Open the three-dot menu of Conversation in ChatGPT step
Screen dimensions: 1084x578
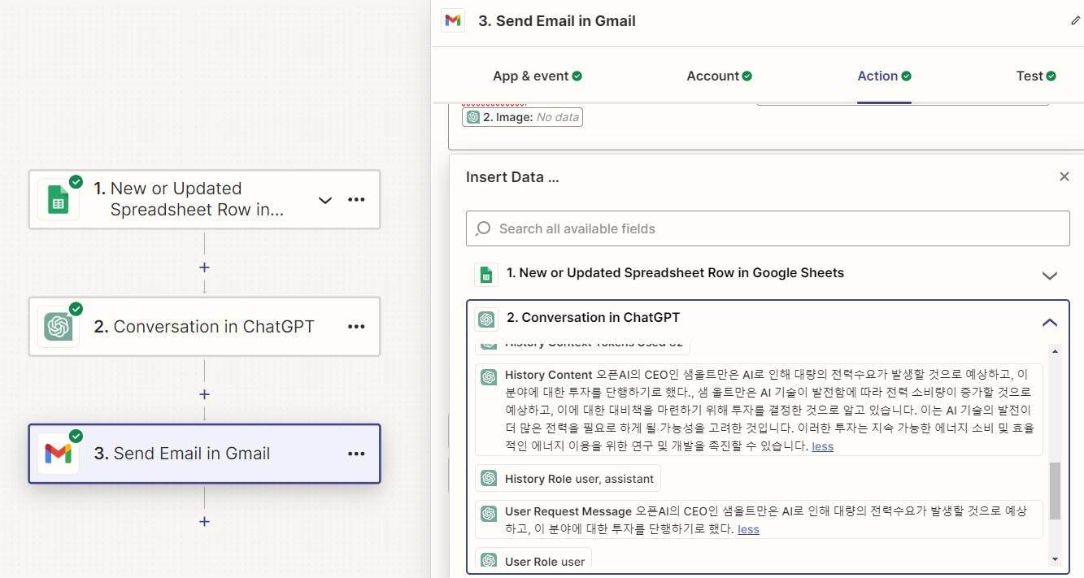(356, 327)
